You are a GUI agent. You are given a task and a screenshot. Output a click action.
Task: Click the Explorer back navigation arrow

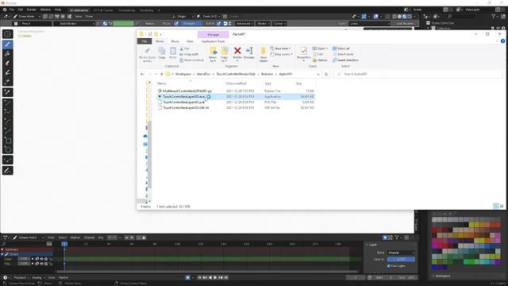click(x=142, y=74)
